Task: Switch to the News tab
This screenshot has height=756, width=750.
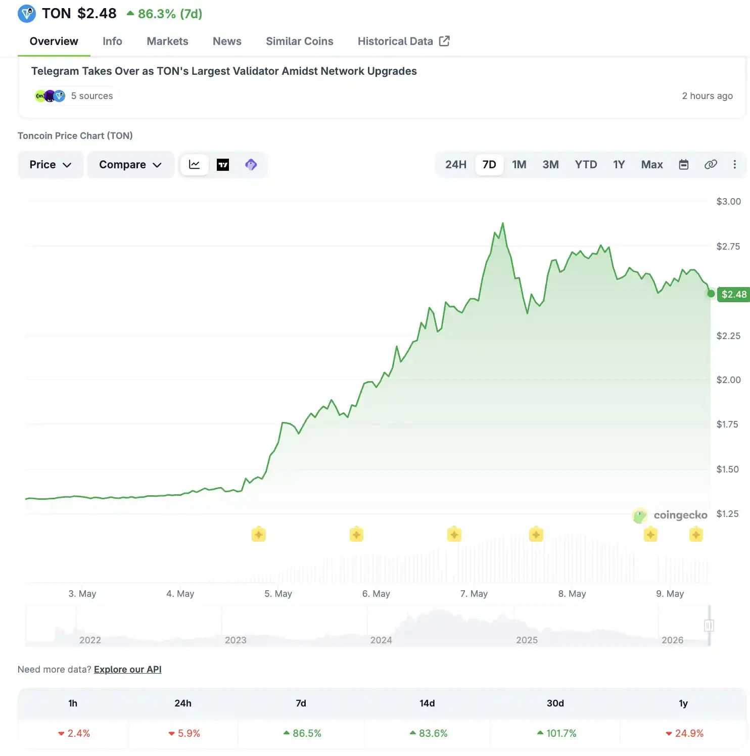Action: tap(227, 41)
